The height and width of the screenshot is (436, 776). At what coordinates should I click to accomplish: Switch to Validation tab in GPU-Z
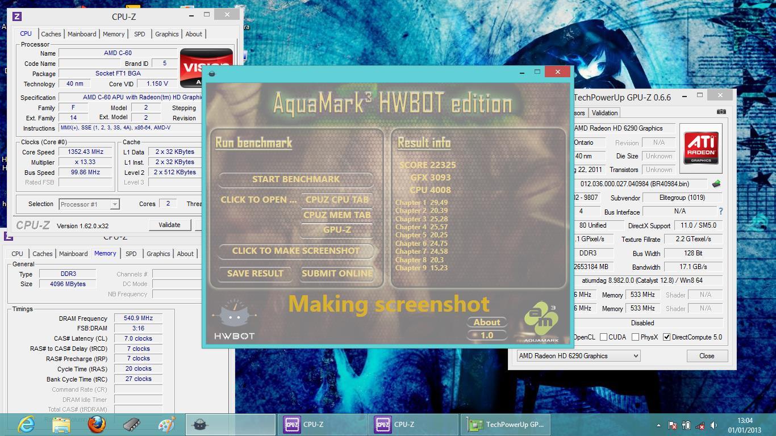pos(604,112)
